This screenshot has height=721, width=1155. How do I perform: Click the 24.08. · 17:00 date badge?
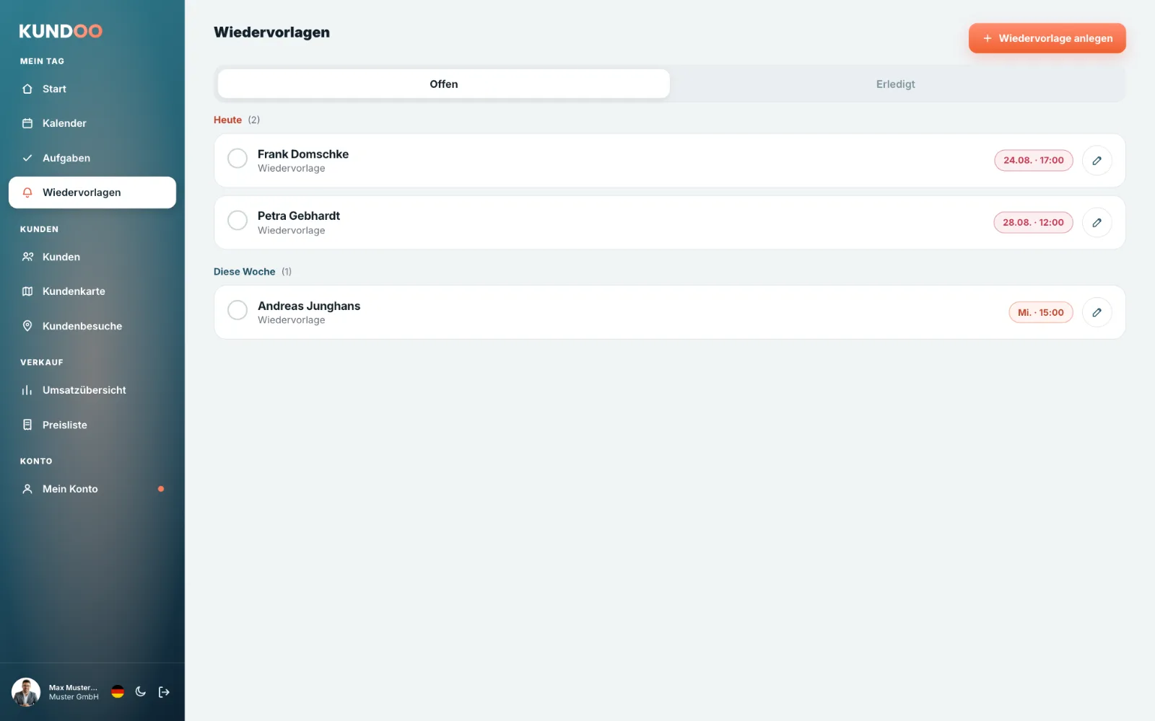(x=1034, y=160)
